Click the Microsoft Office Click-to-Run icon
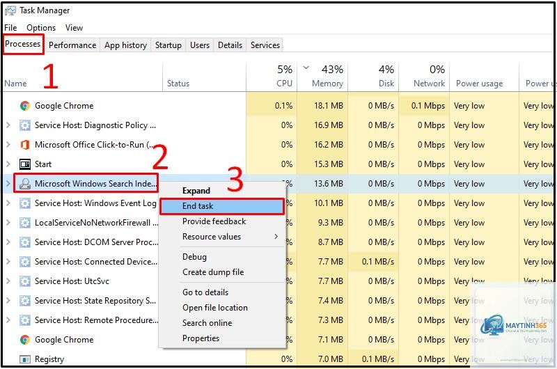This screenshot has height=369, width=557. pyautogui.click(x=24, y=145)
